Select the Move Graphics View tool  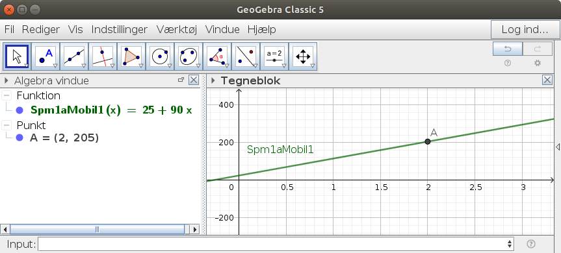[x=303, y=56]
